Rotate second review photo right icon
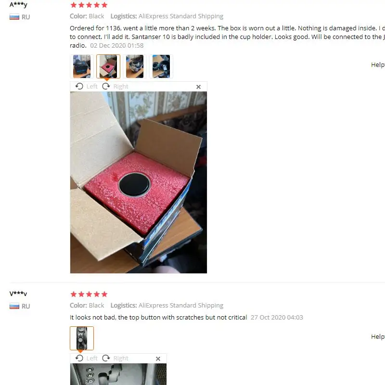The height and width of the screenshot is (385, 385). point(106,358)
